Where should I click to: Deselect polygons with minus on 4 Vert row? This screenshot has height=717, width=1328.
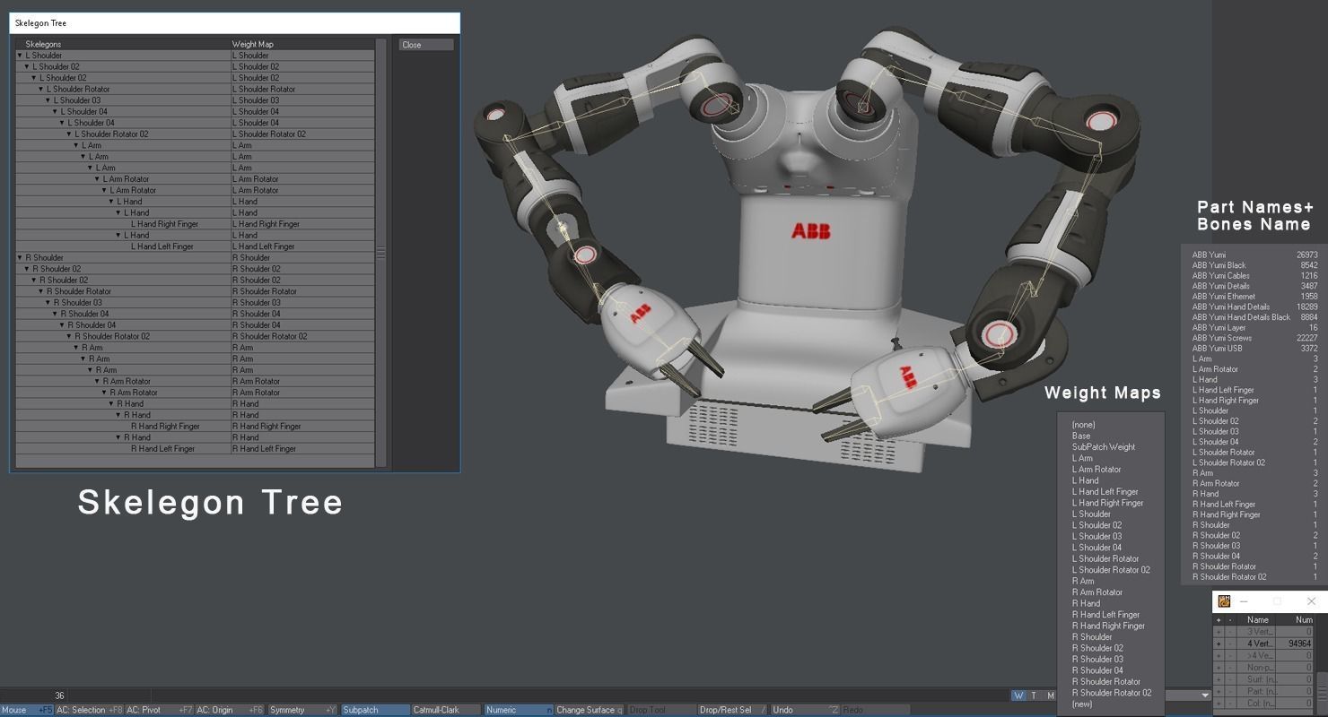[1230, 644]
